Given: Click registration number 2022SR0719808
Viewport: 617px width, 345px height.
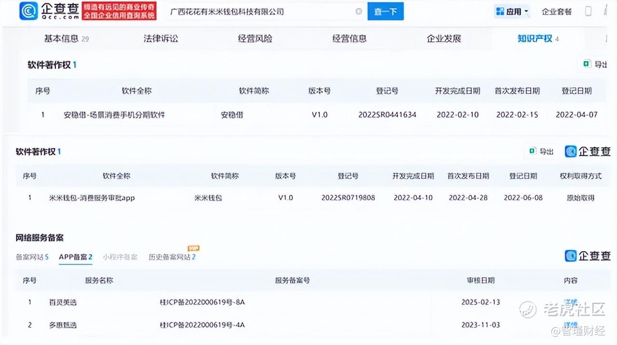Looking at the screenshot, I should click(348, 198).
